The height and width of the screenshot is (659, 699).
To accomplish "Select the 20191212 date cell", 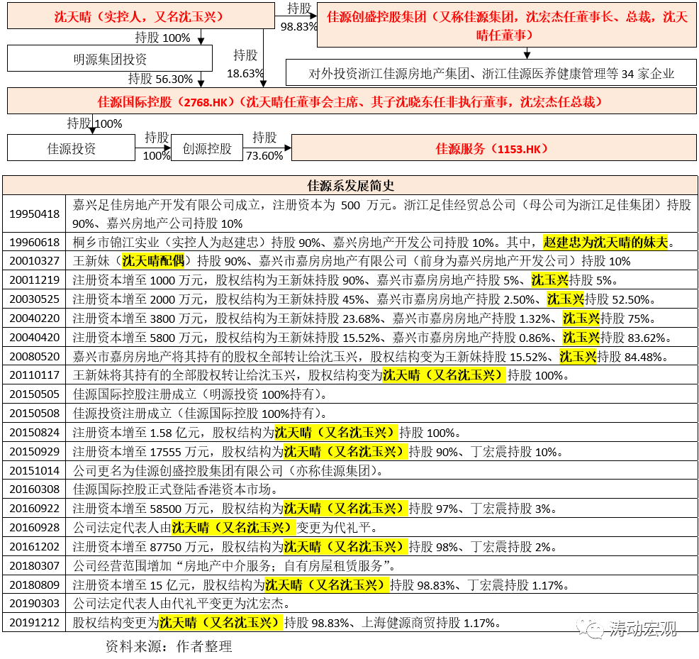I will tap(34, 623).
